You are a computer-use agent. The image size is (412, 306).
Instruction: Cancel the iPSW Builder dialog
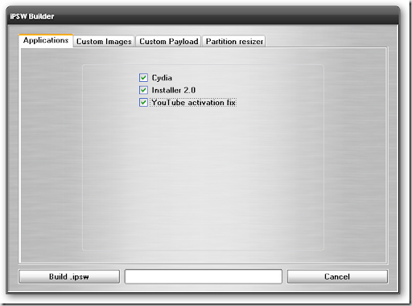coord(337,276)
